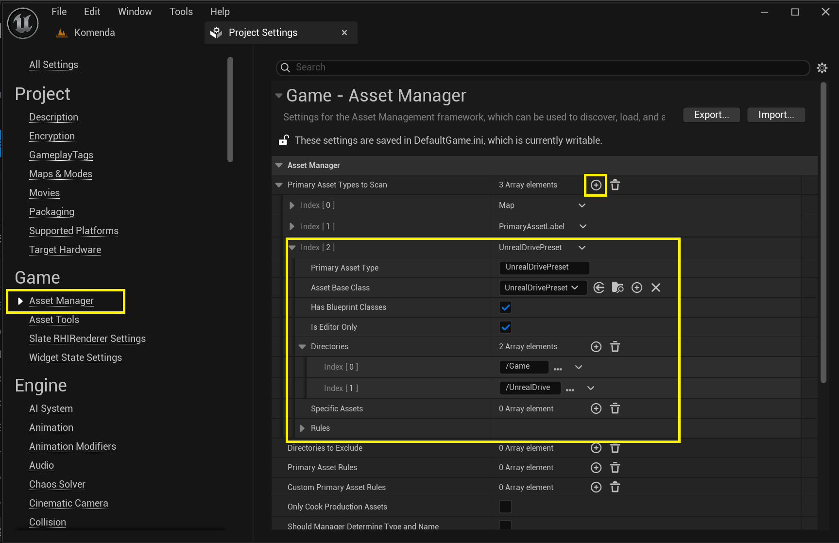Open the Edit menu
Screen dimensions: 839x543
92,12
